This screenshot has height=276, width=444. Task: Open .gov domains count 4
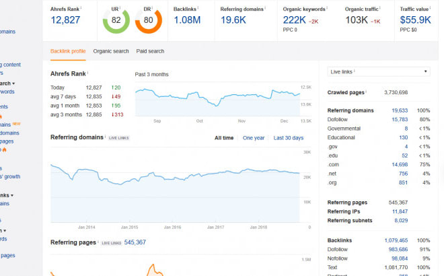pos(406,147)
